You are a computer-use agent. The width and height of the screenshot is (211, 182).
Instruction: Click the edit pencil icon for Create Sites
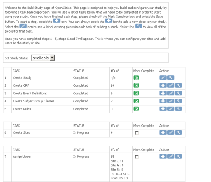point(171,132)
